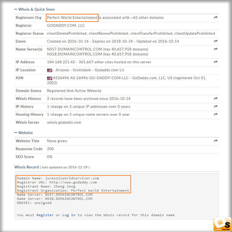
Task: Collapse the Whois & Quick Stats section
Action: (x=34, y=9)
